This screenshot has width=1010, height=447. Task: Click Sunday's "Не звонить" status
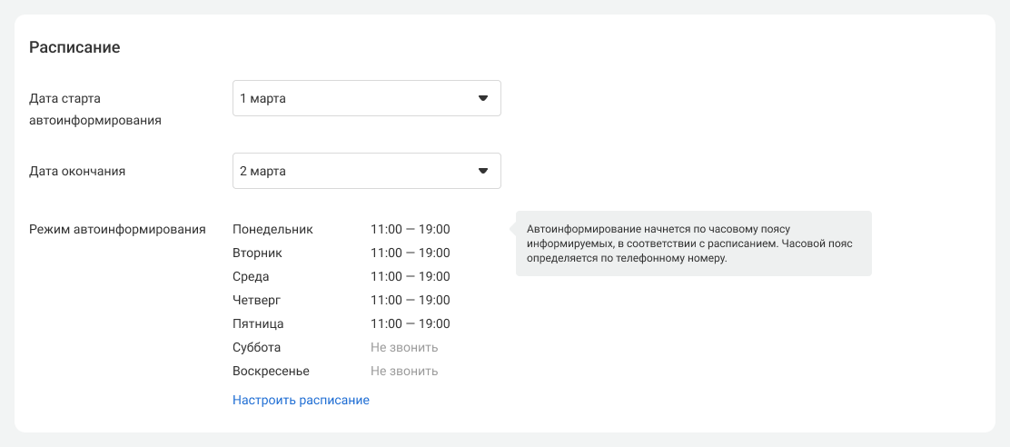click(x=404, y=371)
